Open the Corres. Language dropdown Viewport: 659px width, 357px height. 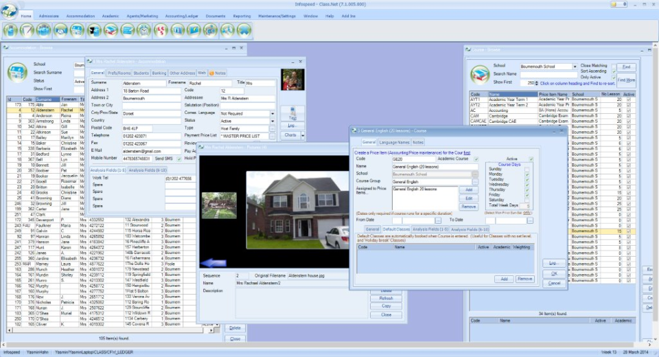273,113
